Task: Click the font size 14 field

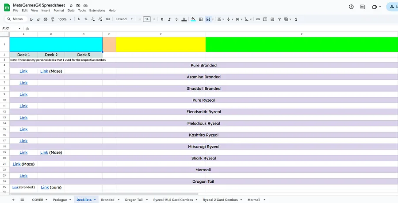Action: [x=147, y=19]
